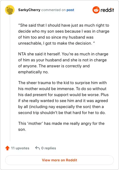Click the "commented on" gray text

(53, 10)
